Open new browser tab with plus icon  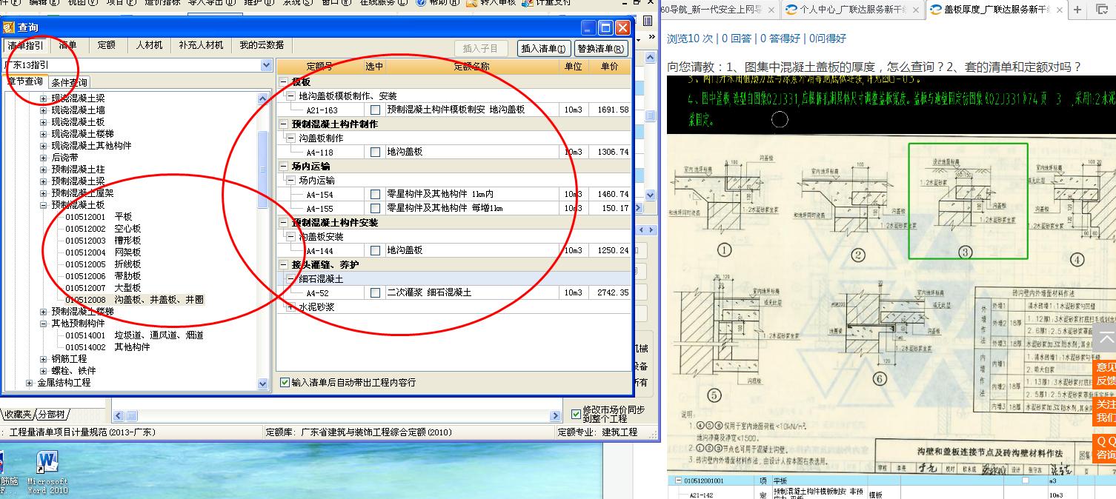(1077, 10)
